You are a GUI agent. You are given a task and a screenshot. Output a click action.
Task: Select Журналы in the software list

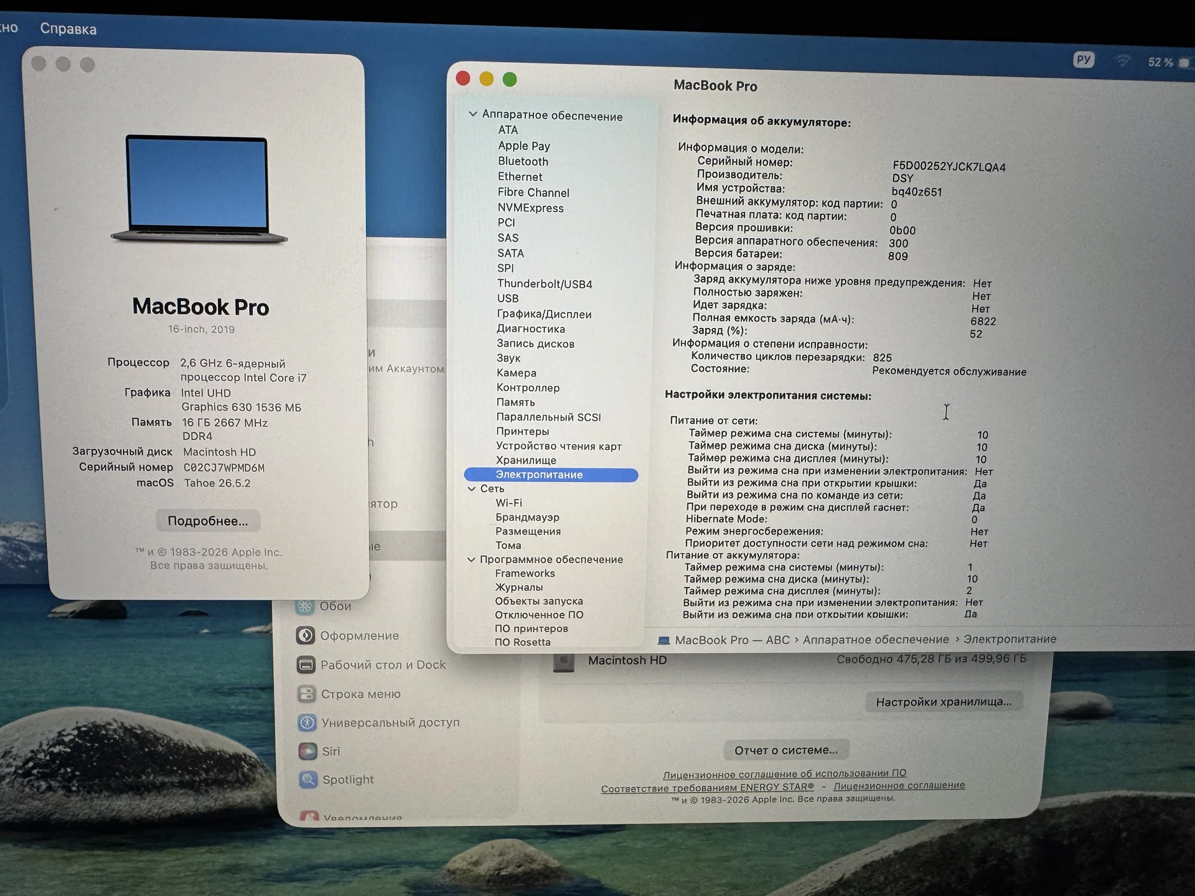click(518, 587)
